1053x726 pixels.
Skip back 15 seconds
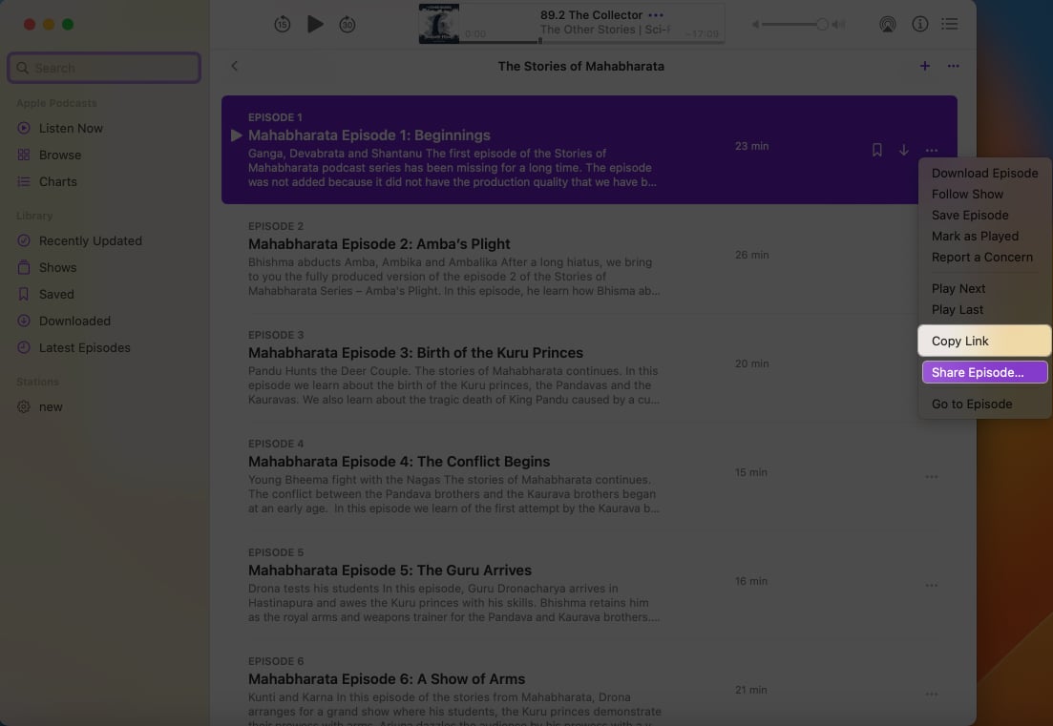282,24
